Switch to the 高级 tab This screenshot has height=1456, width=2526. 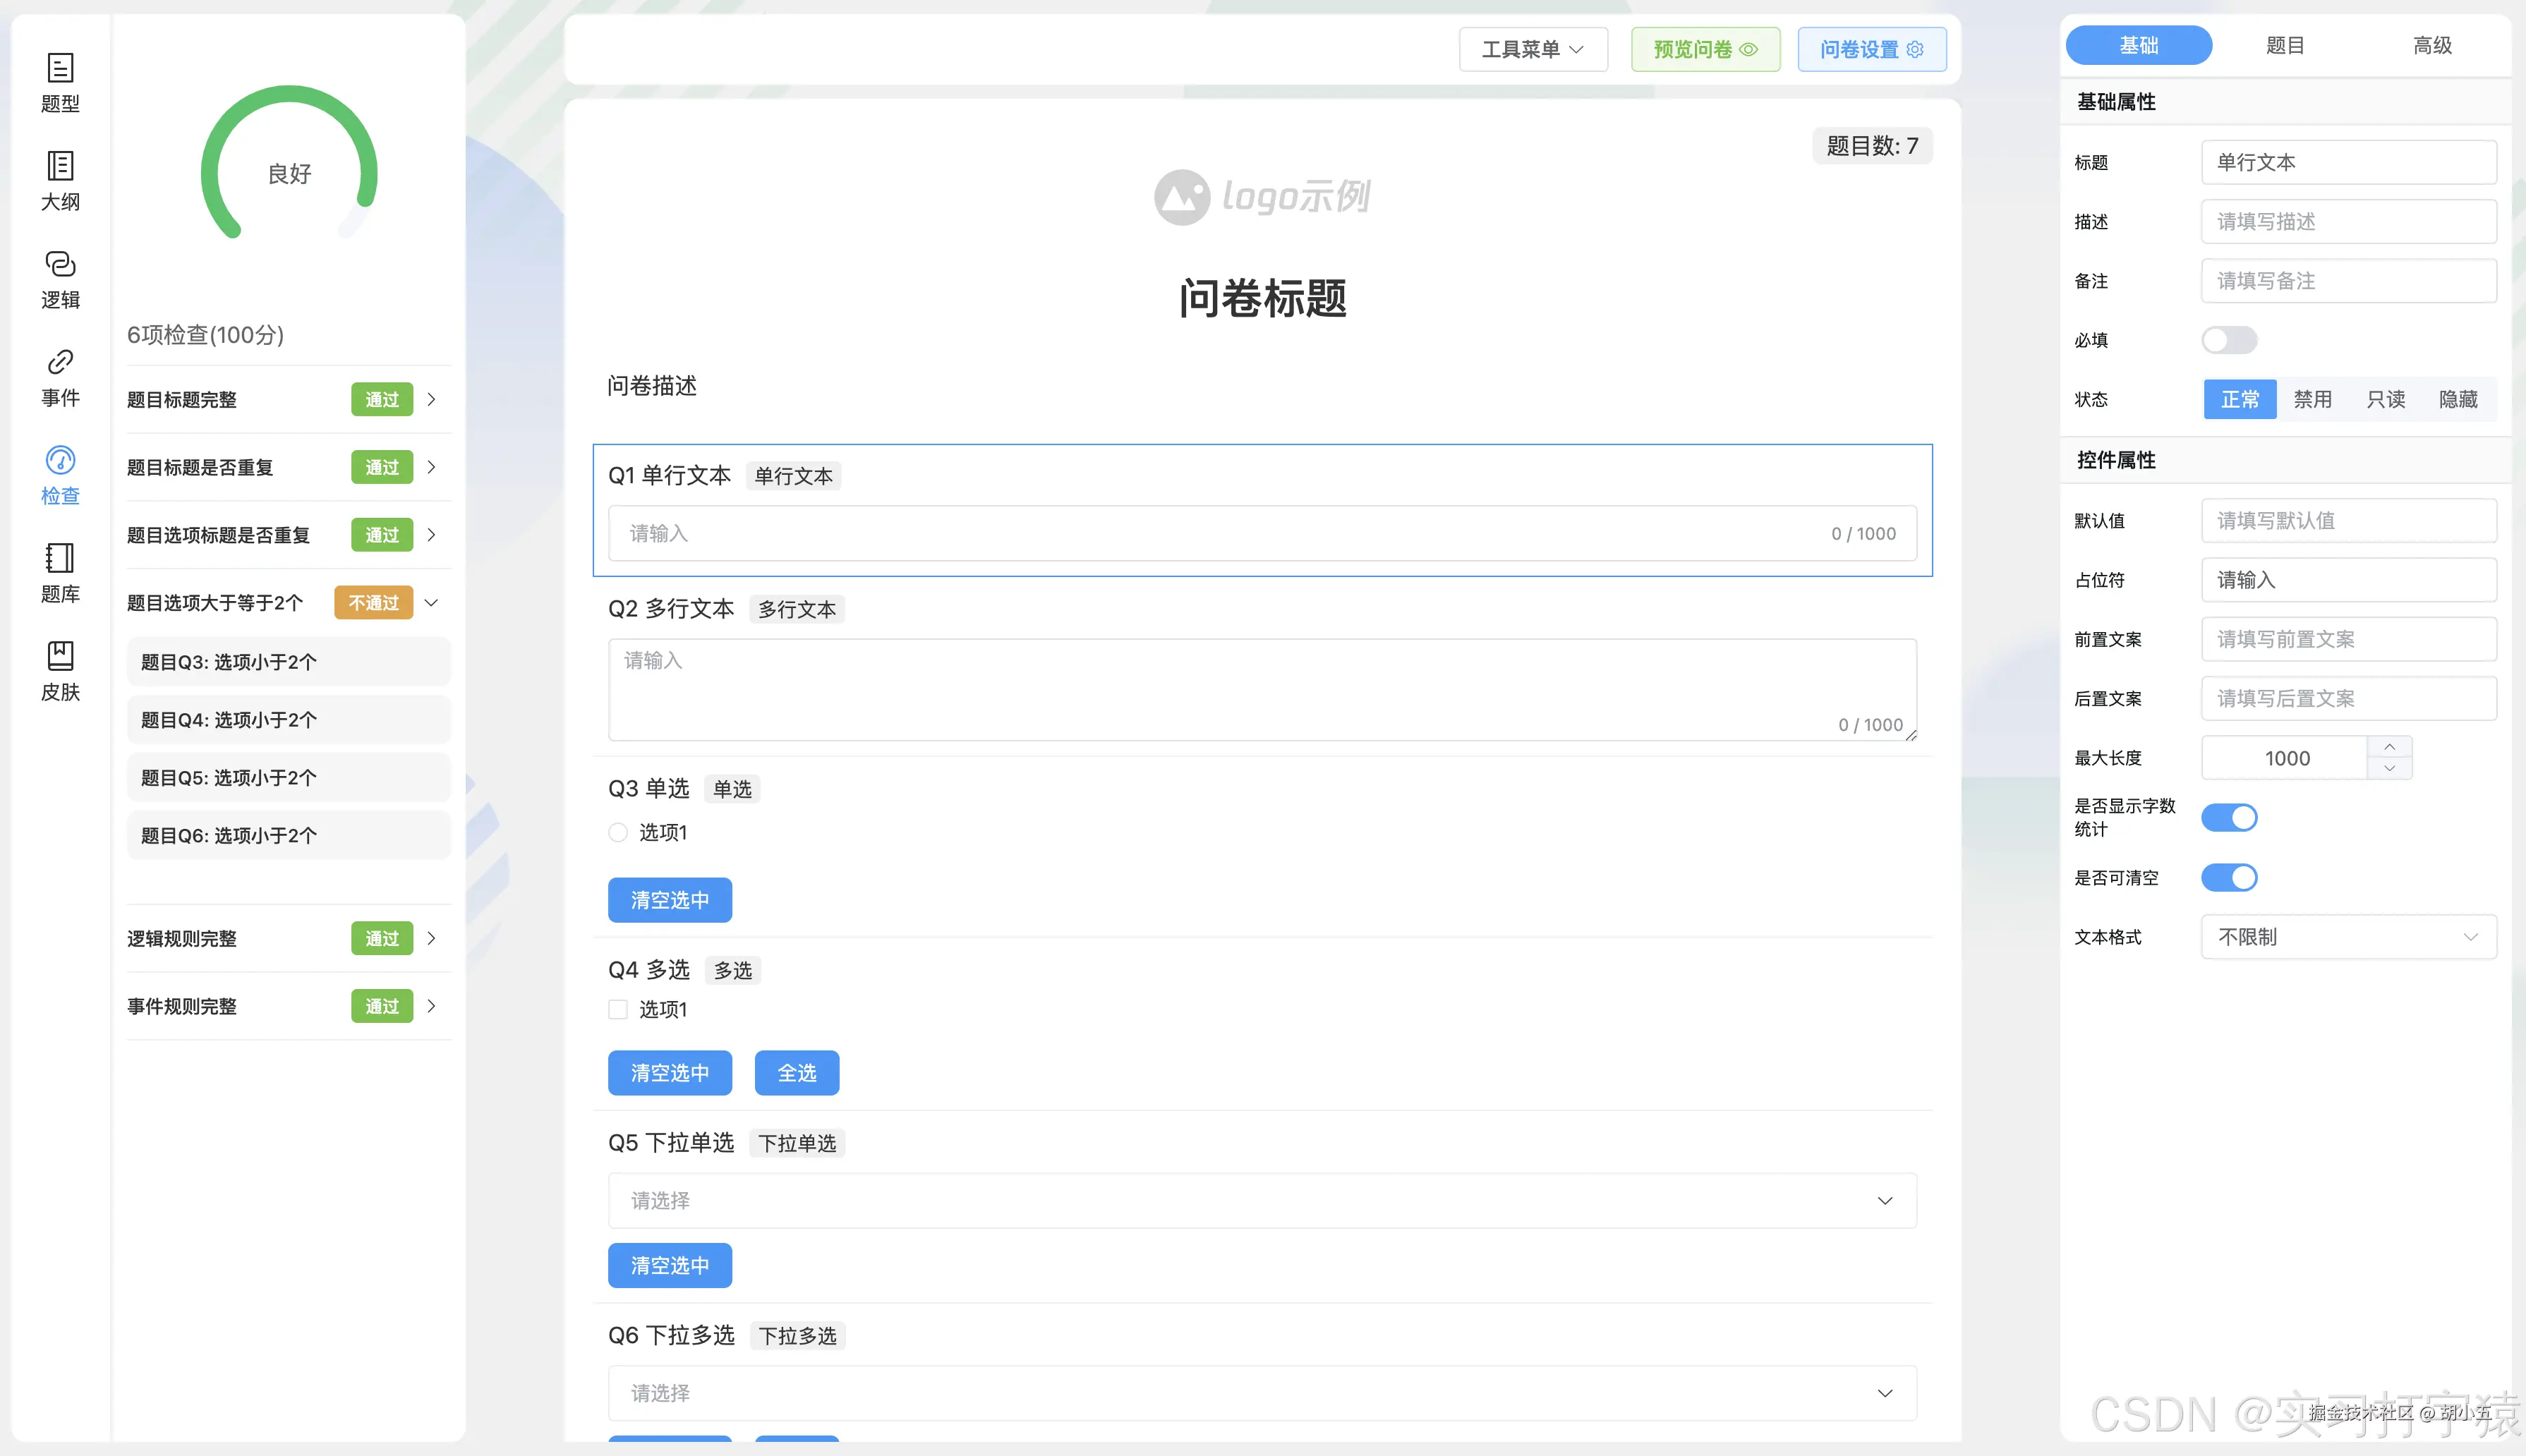click(2433, 44)
